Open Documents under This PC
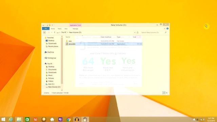 coord(52,69)
